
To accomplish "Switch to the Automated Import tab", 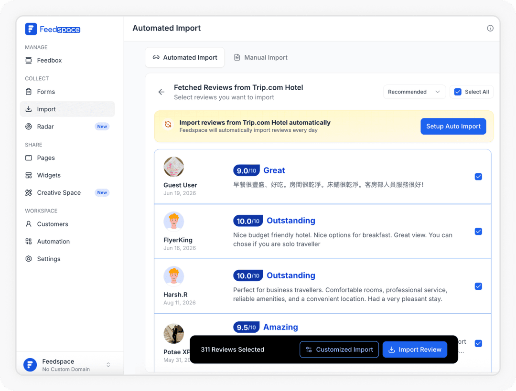I will pyautogui.click(x=184, y=58).
